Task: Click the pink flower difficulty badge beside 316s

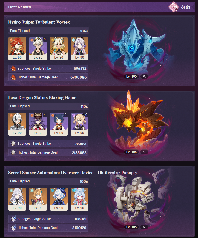Action: pyautogui.click(x=174, y=7)
